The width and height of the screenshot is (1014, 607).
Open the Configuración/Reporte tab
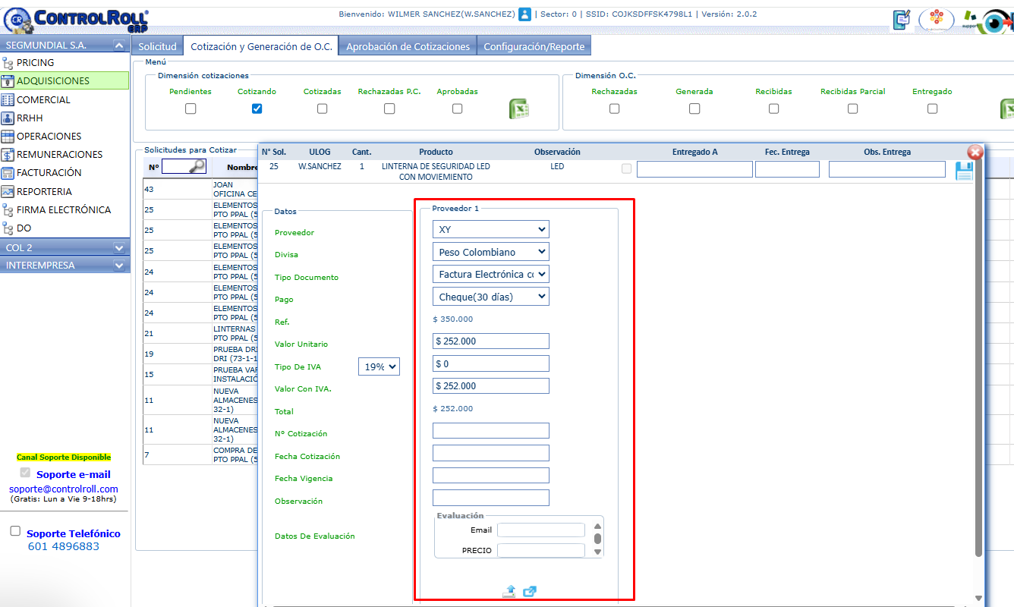[x=534, y=46]
